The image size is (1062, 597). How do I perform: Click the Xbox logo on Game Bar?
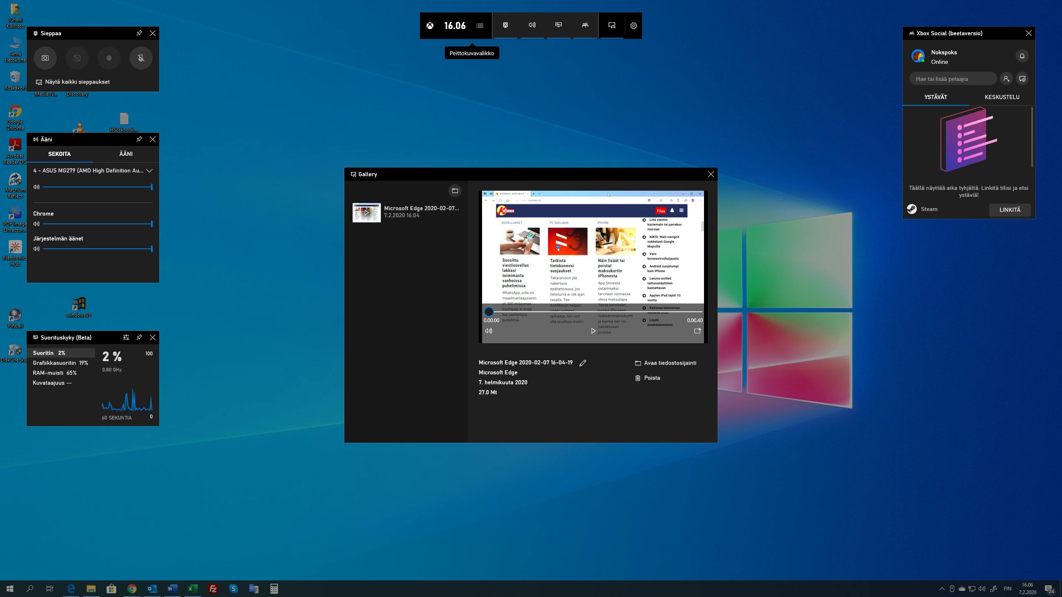tap(430, 26)
